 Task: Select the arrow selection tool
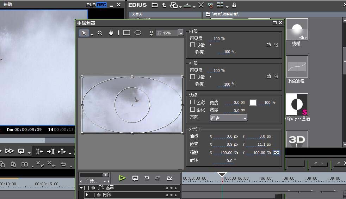coord(84,33)
